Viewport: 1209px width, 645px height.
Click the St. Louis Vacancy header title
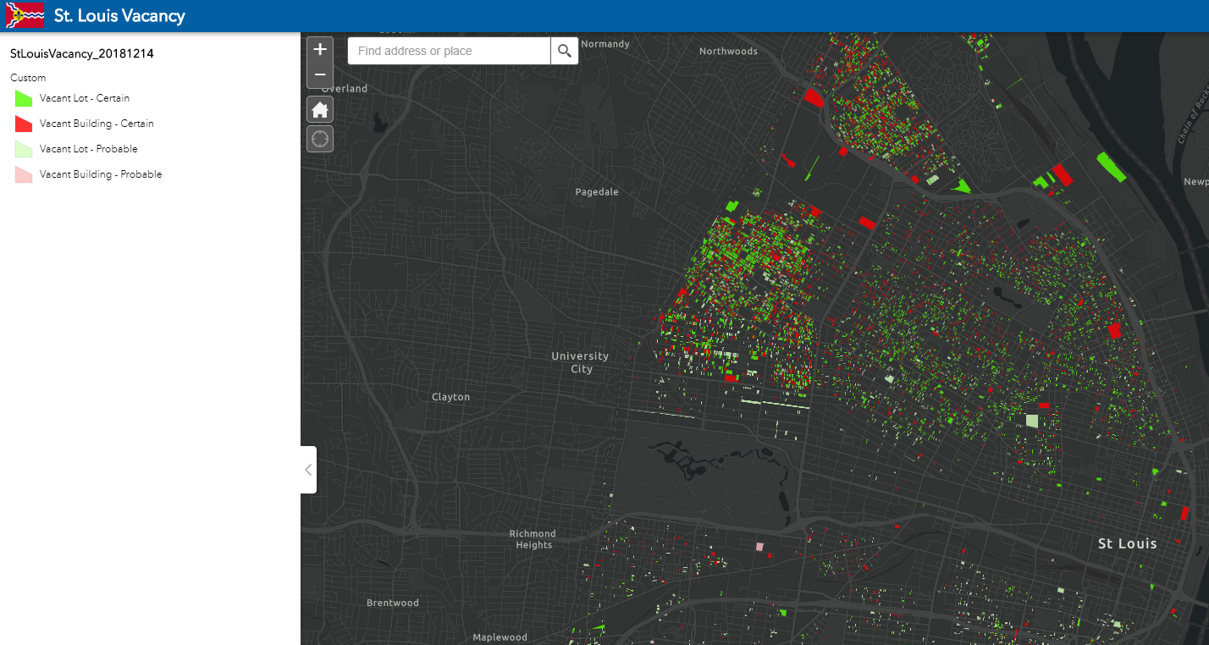119,15
